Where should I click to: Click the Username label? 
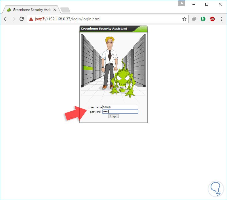click(x=95, y=107)
